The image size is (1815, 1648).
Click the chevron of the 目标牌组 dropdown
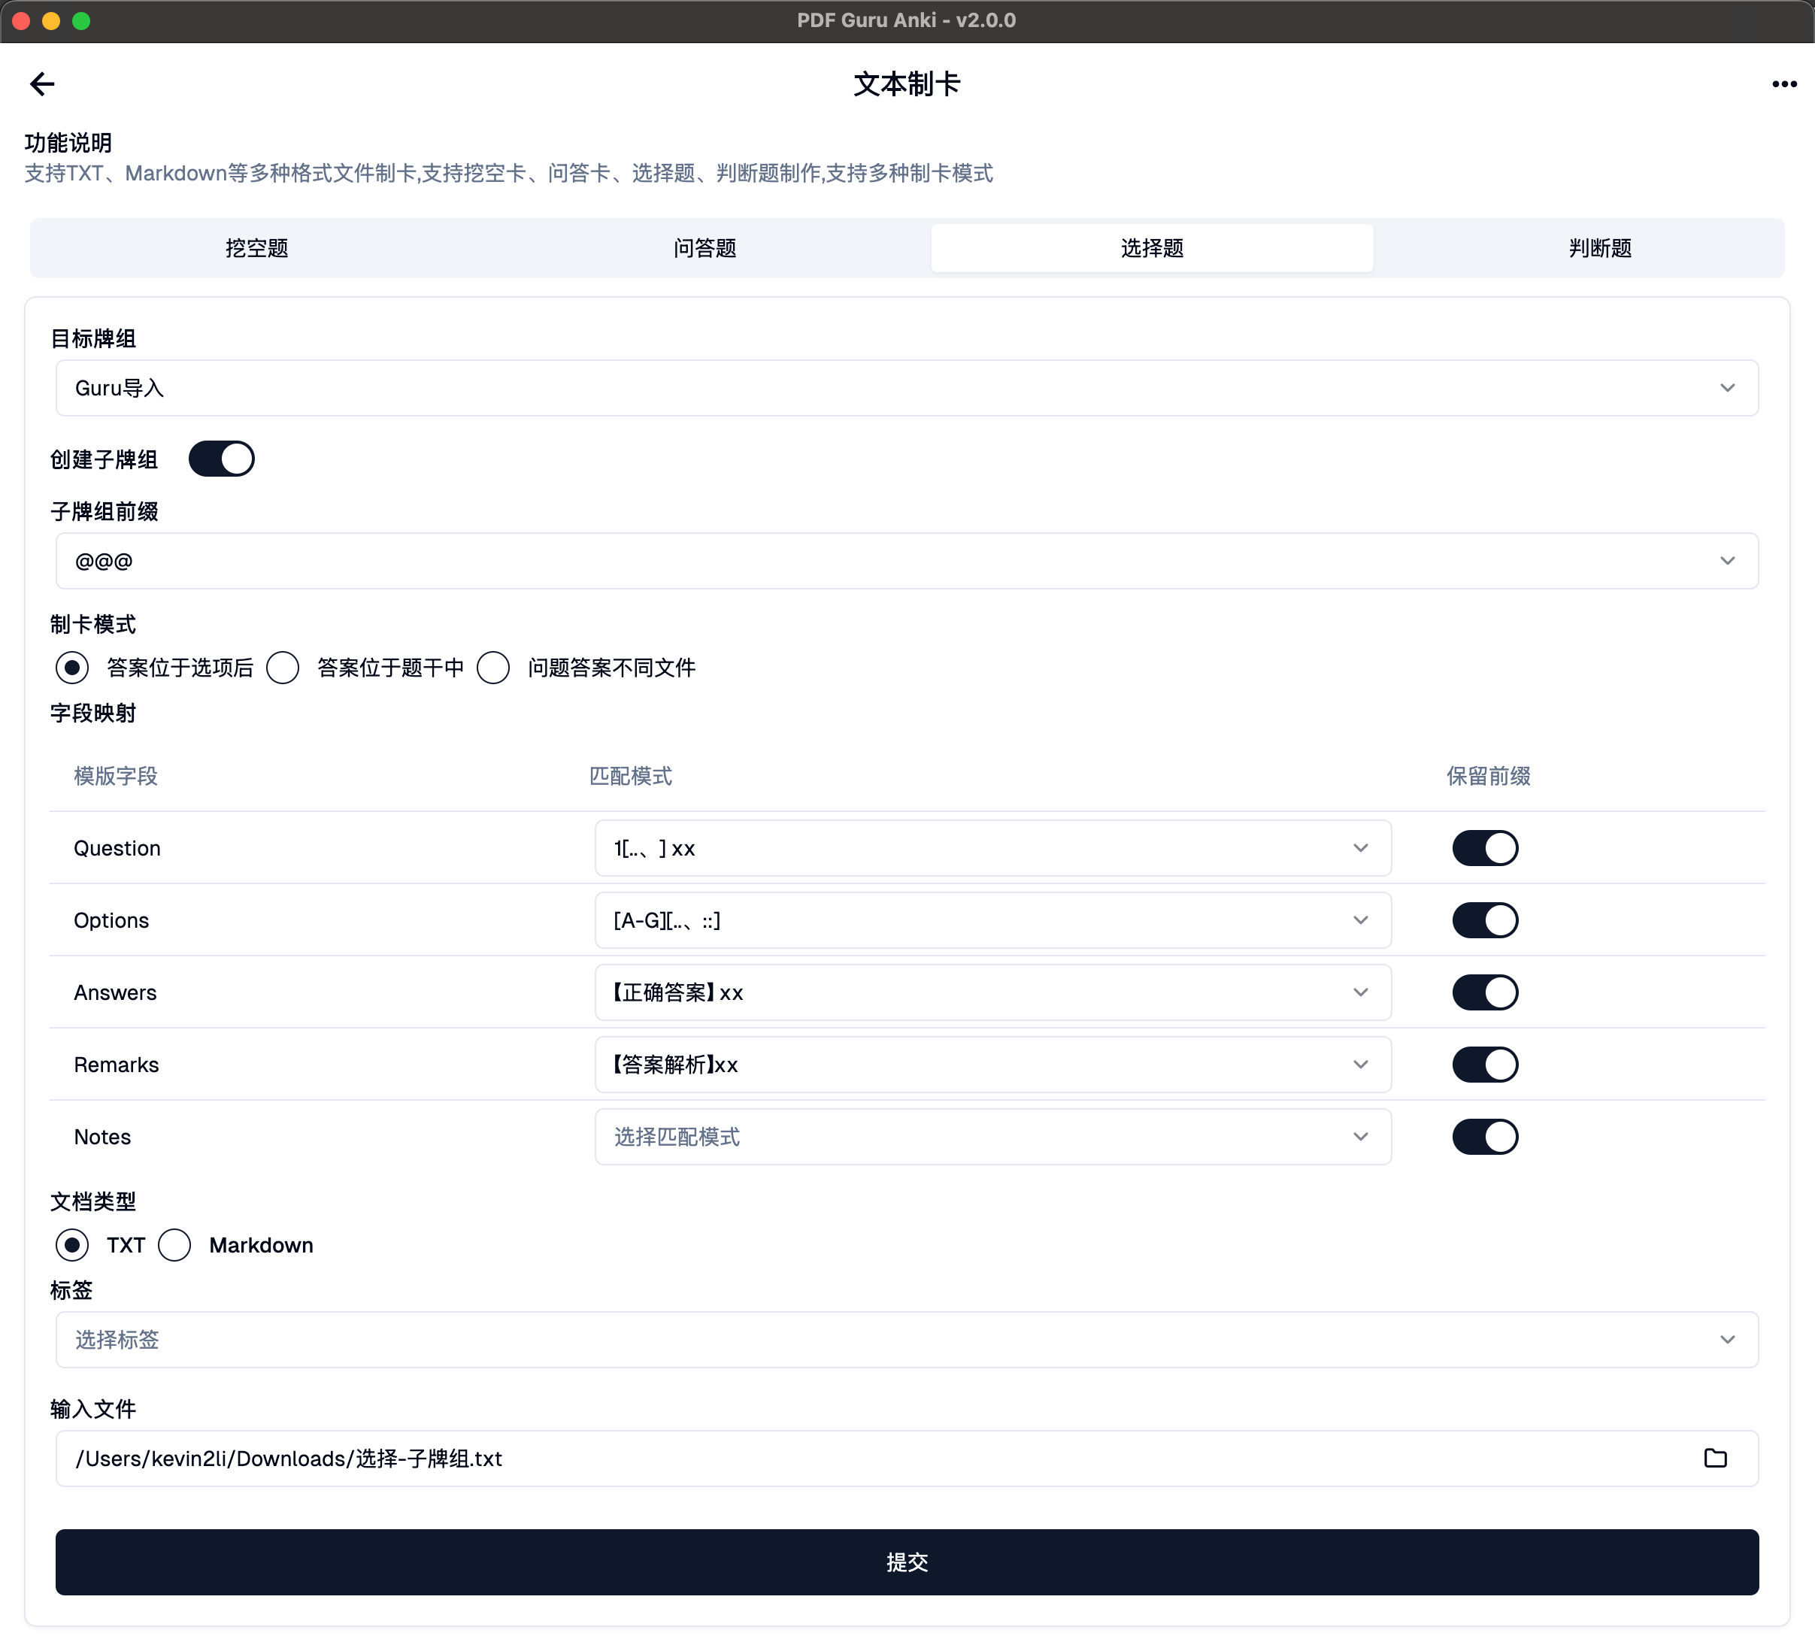tap(1727, 388)
